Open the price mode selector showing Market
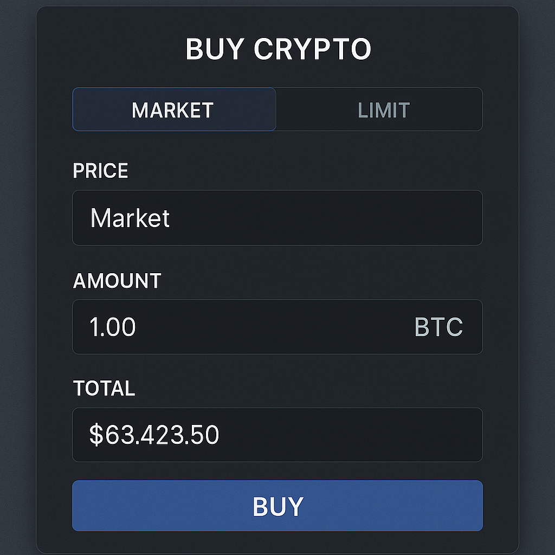 [x=277, y=217]
